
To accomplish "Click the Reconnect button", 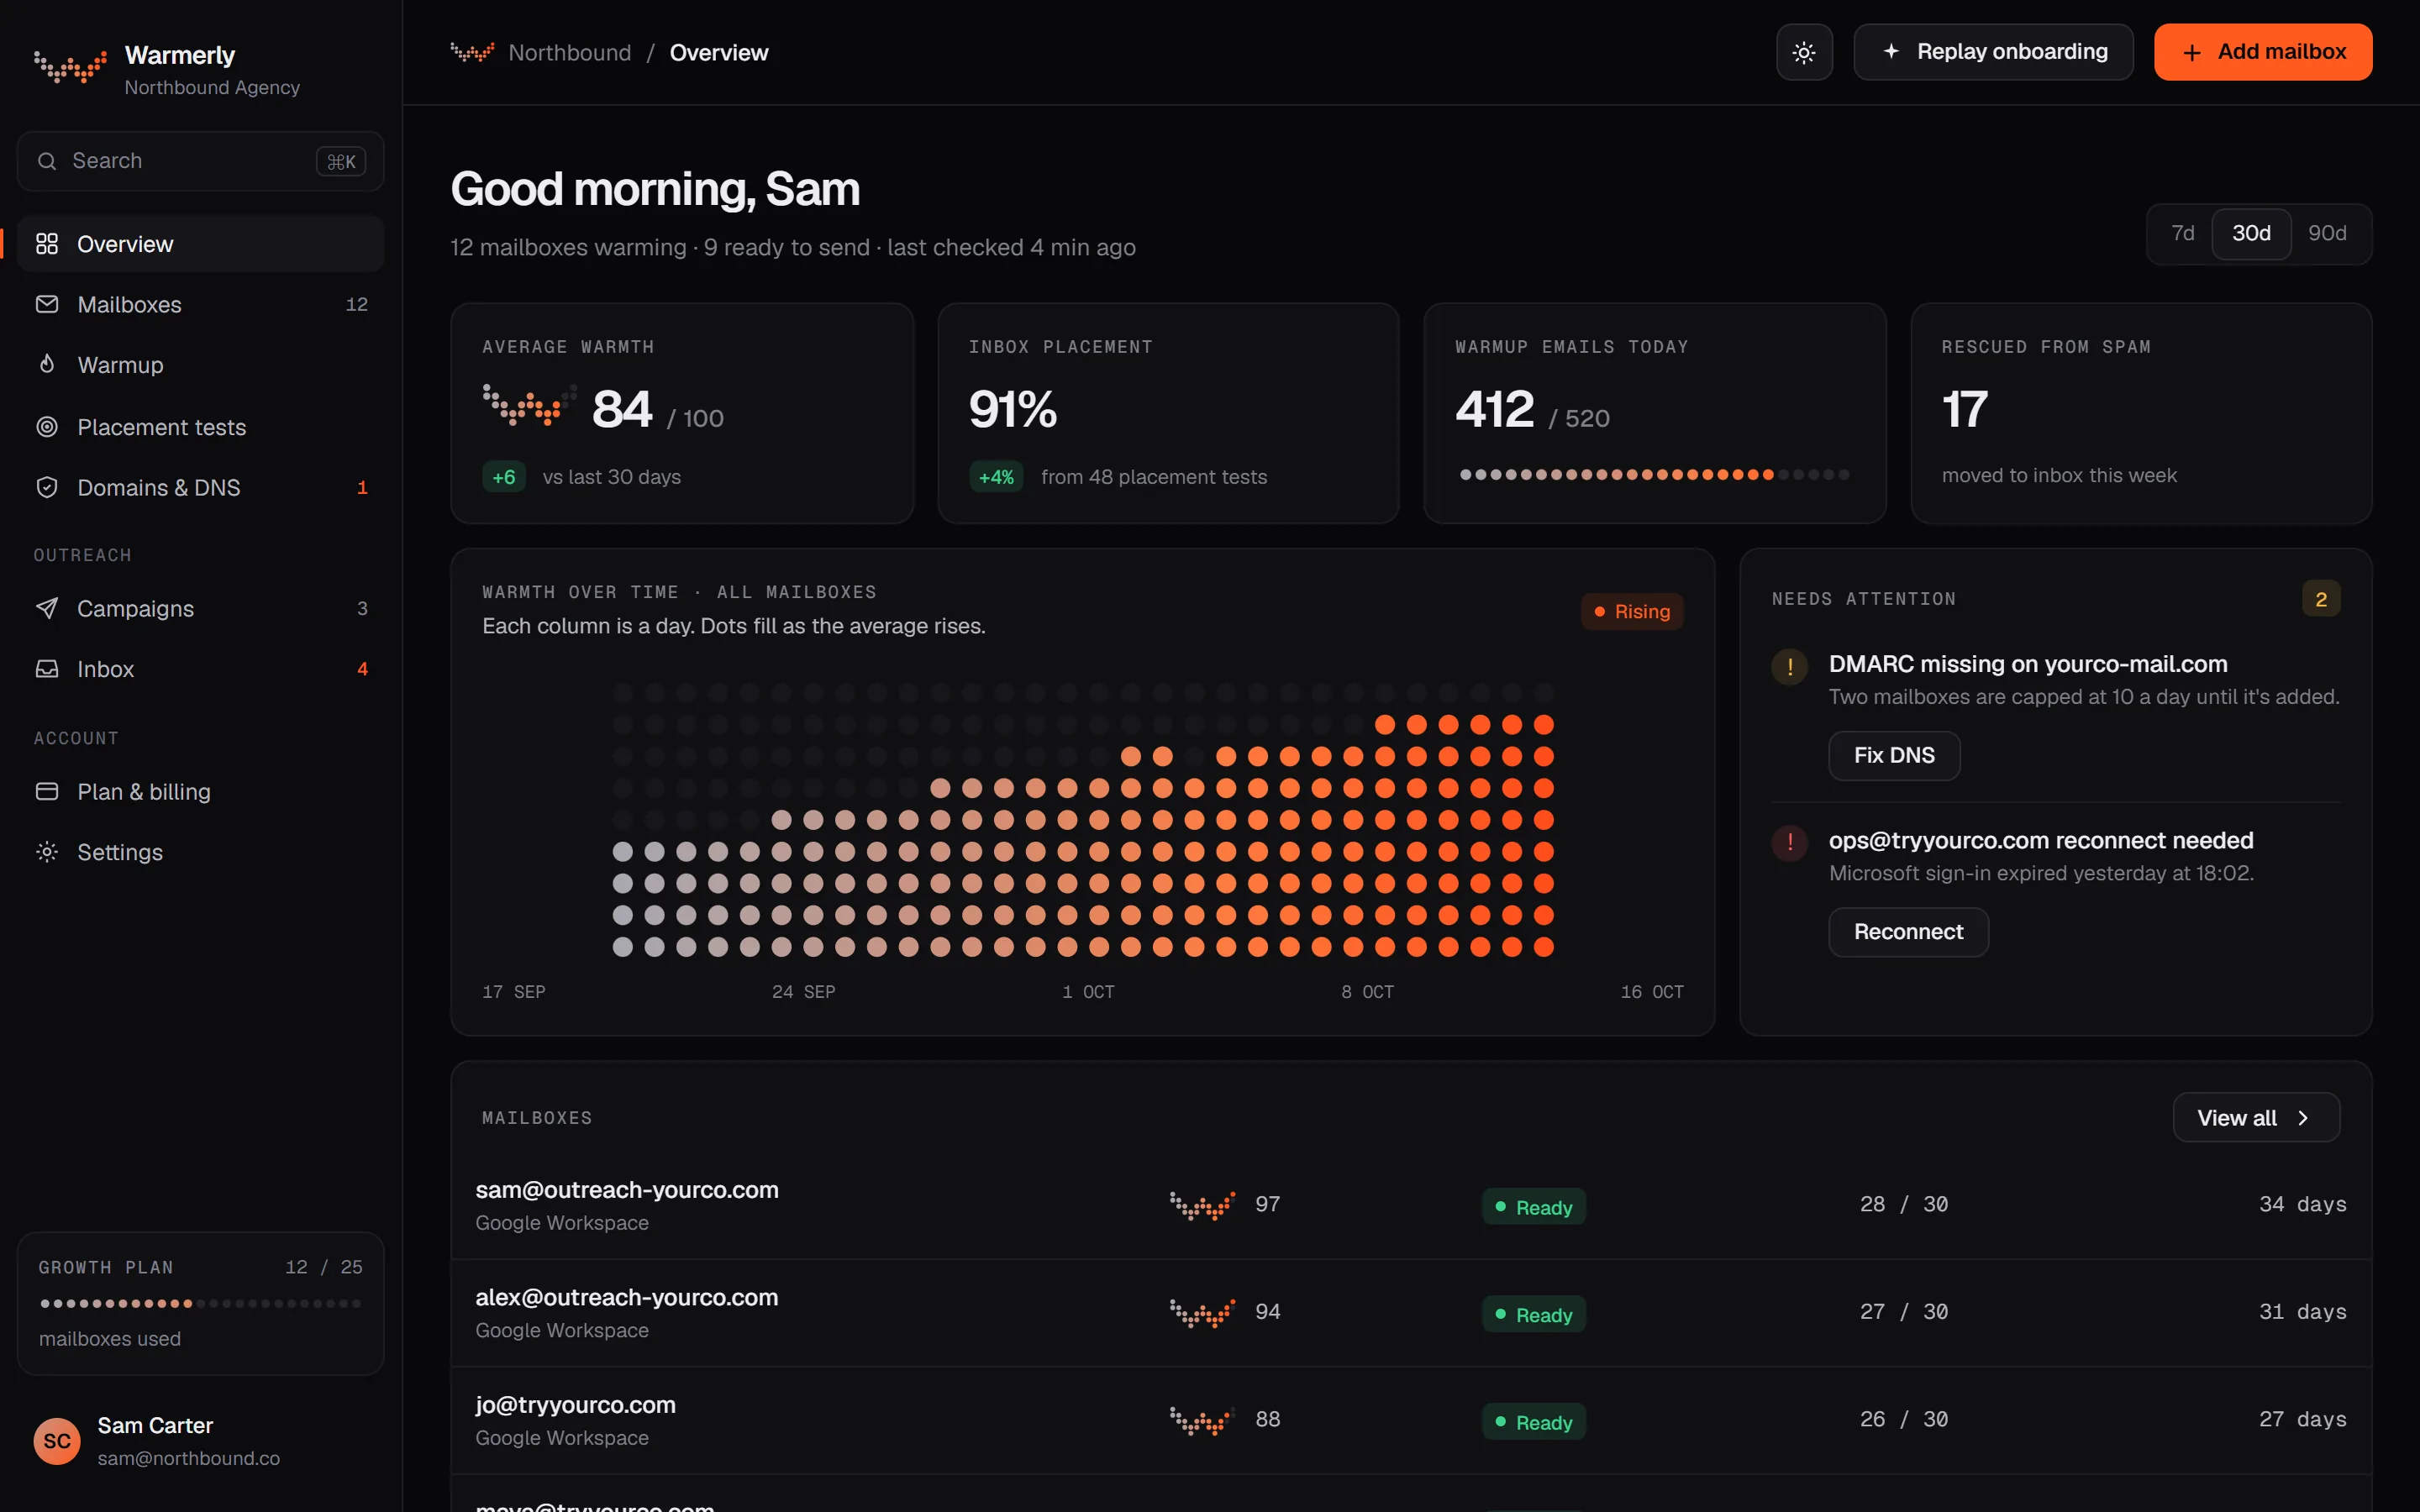I will pos(1908,932).
